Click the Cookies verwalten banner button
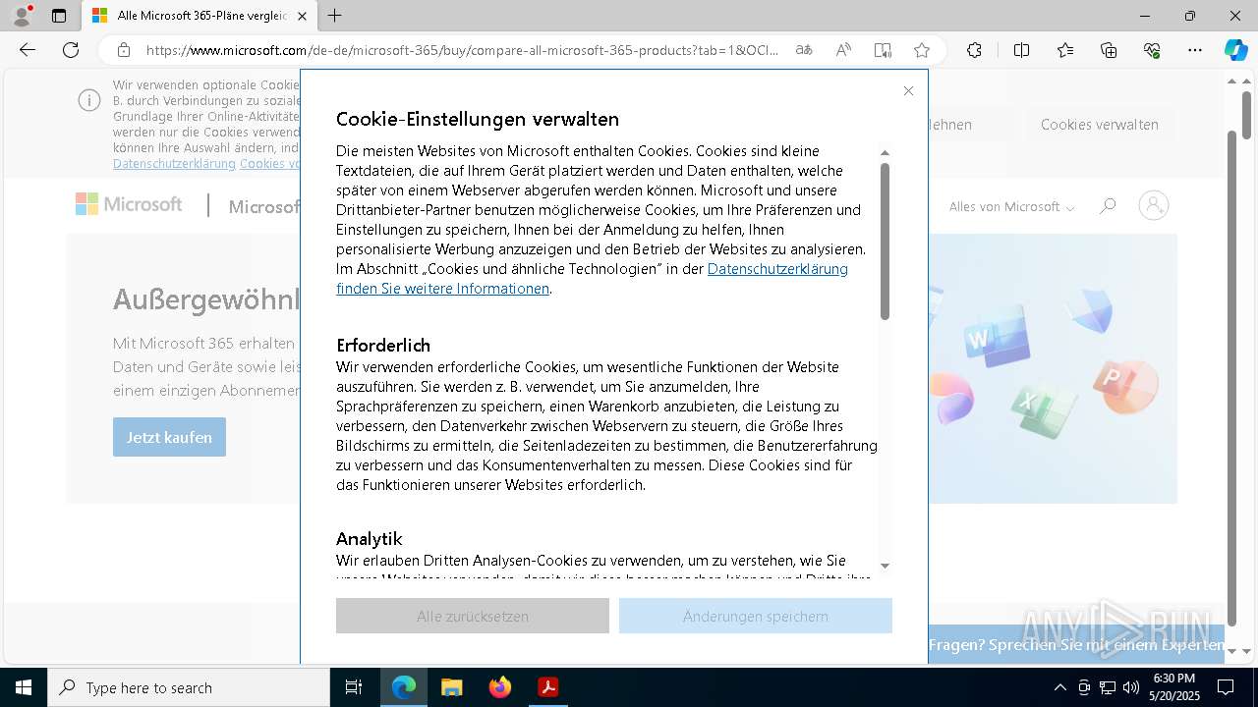 [x=1100, y=125]
